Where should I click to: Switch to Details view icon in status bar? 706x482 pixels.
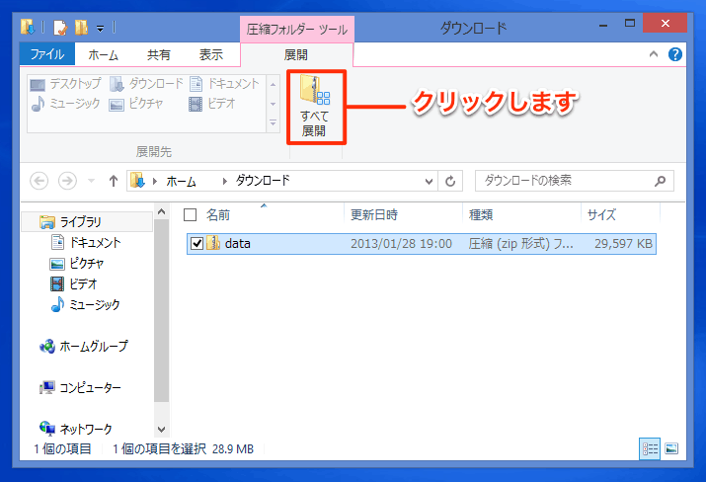(650, 449)
